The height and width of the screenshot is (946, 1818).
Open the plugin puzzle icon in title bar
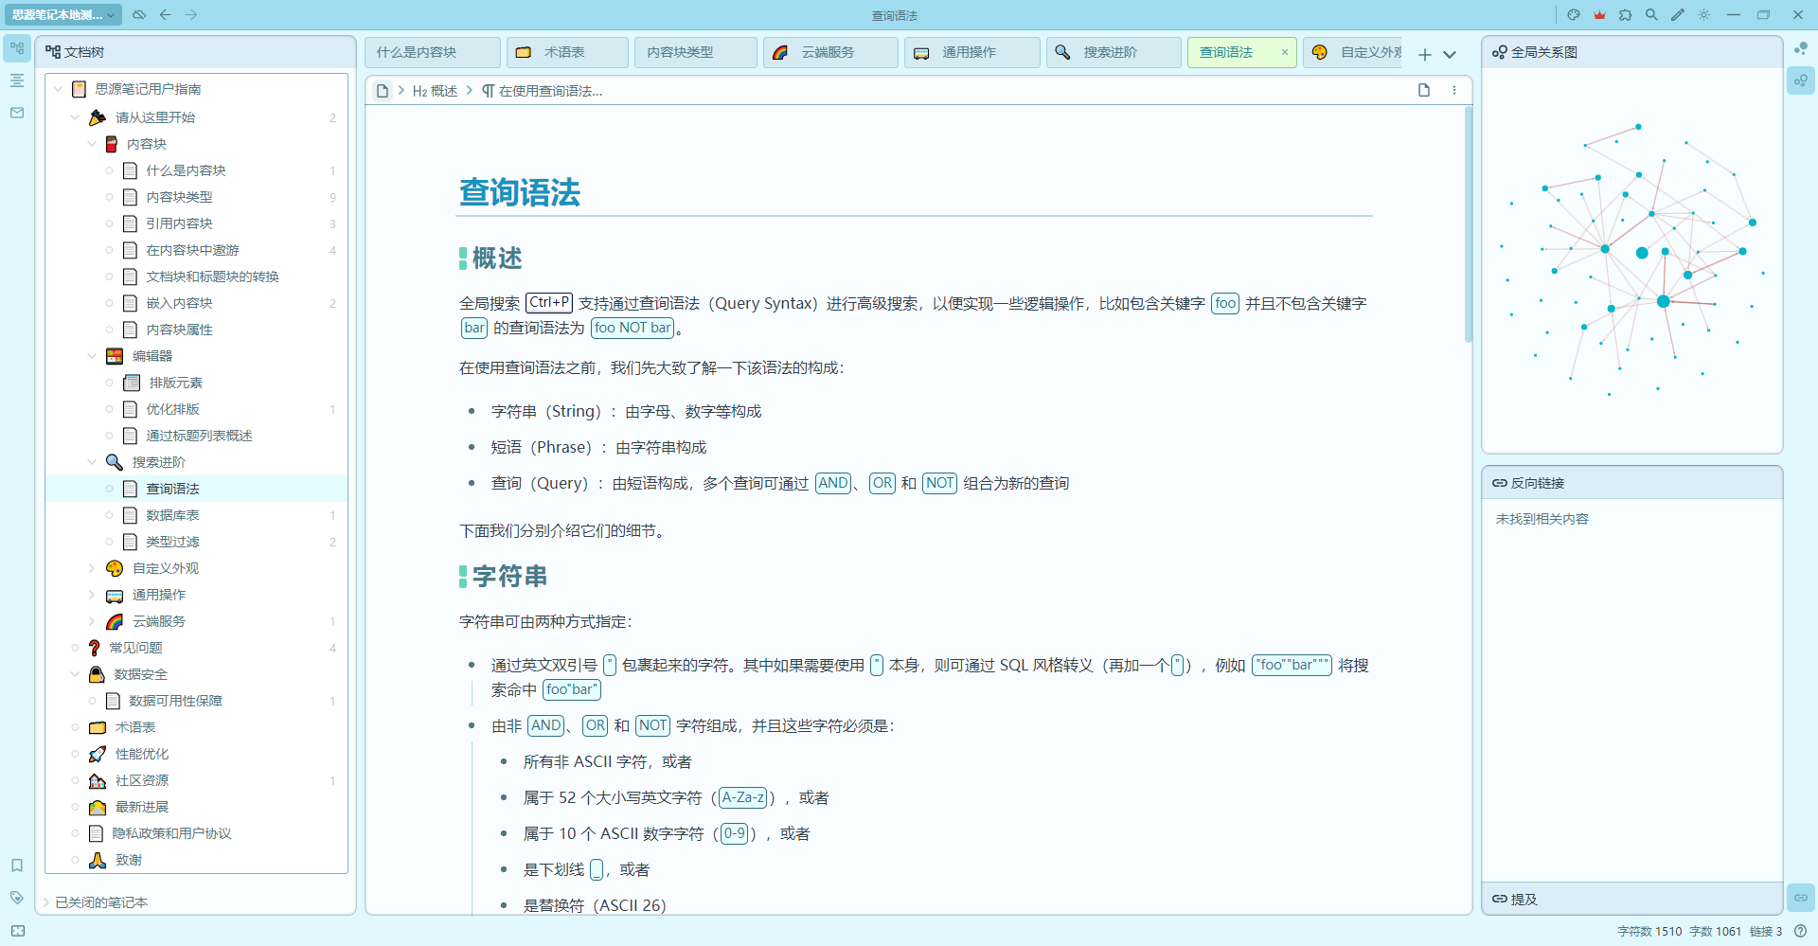pos(1626,15)
